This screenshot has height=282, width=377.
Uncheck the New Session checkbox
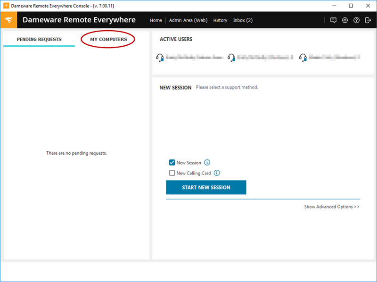[x=172, y=162]
